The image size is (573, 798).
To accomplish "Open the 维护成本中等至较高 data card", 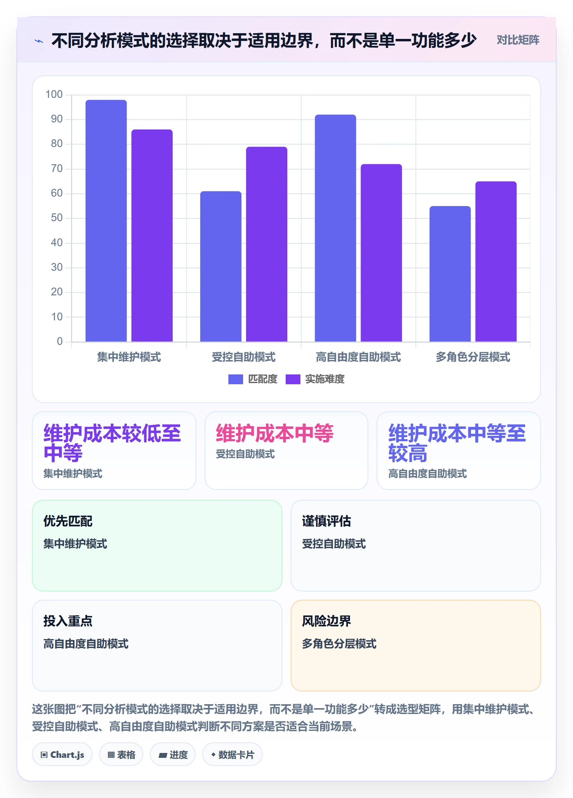I will 459,451.
